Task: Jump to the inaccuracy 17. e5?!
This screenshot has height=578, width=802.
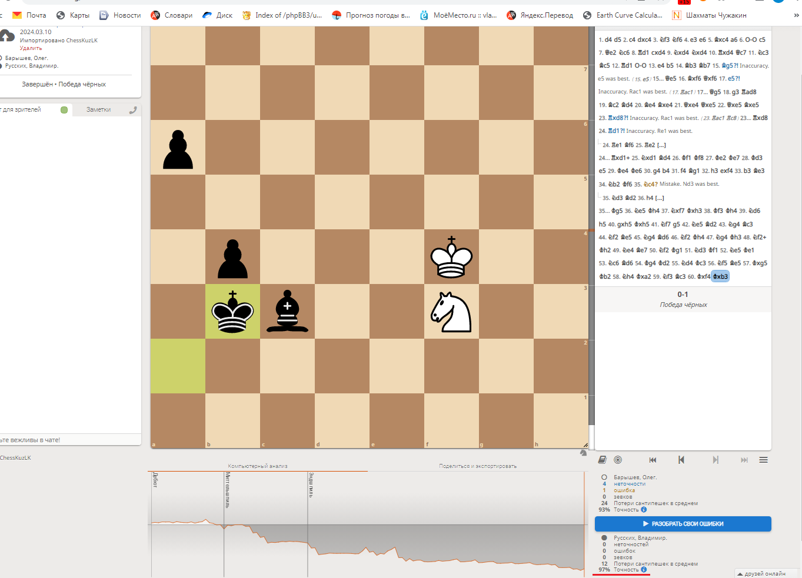Action: coord(734,78)
